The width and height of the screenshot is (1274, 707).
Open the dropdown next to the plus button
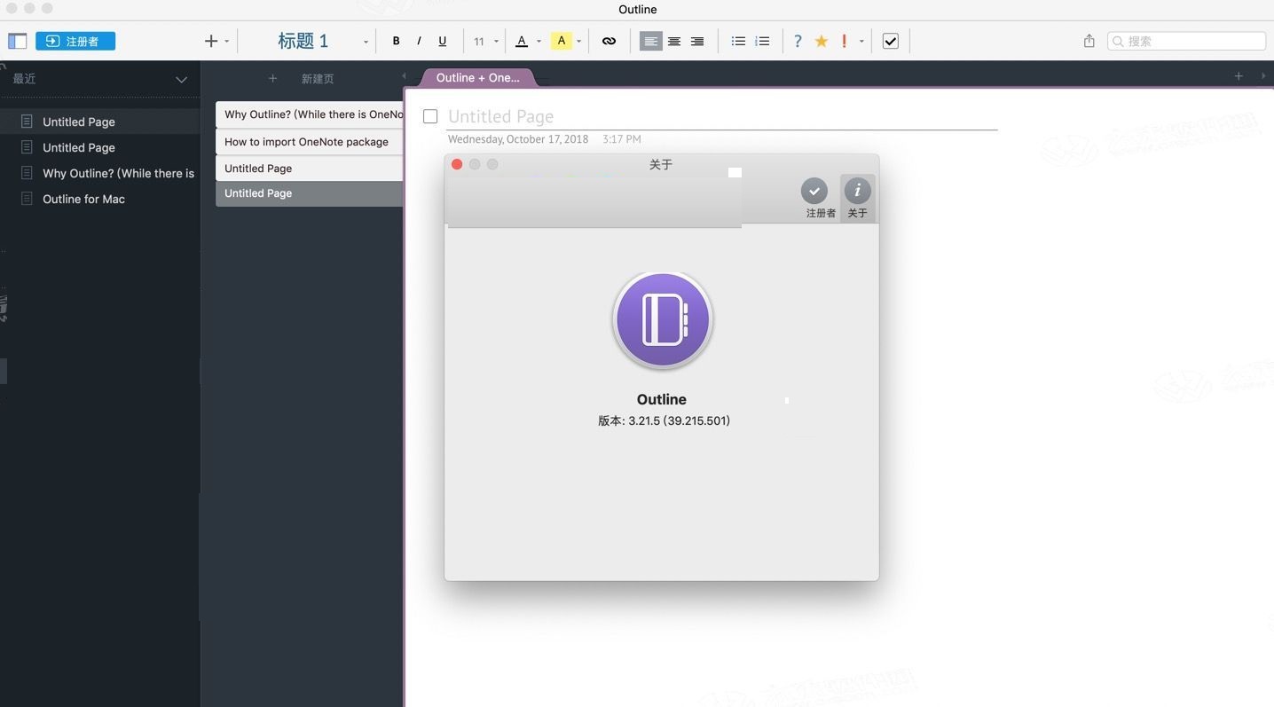coord(227,42)
